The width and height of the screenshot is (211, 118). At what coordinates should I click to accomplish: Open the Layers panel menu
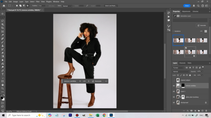pyautogui.click(x=210, y=63)
